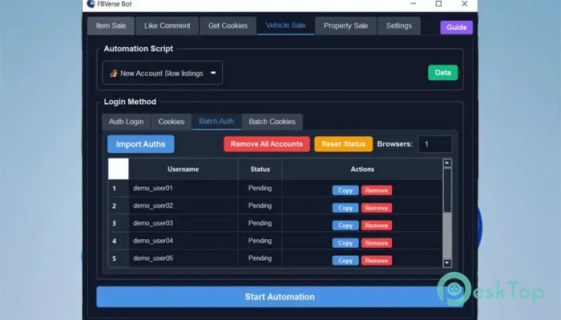Maximize the FBVerse Bot window
This screenshot has width=561, height=320.
click(438, 3)
